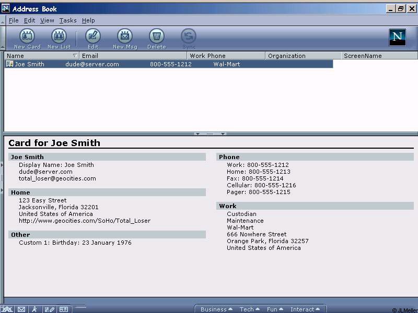This screenshot has height=313, width=418.
Task: Click the card icon beside Joe Smith
Action: click(x=10, y=64)
